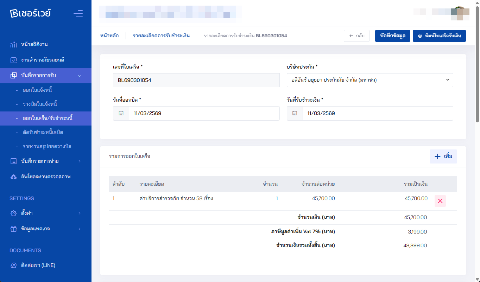Click the หน้าหลัก breadcrumb link
The height and width of the screenshot is (282, 480).
109,36
